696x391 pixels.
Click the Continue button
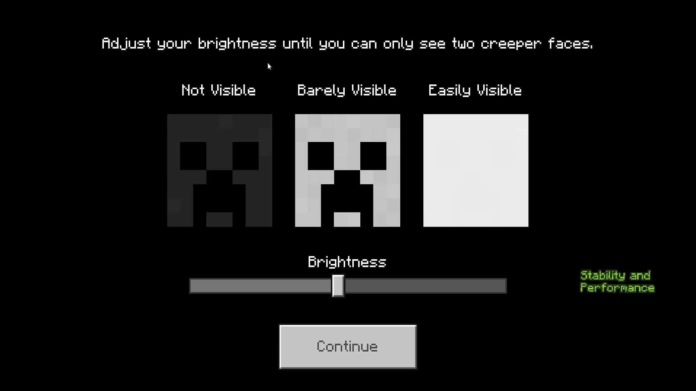(x=348, y=346)
